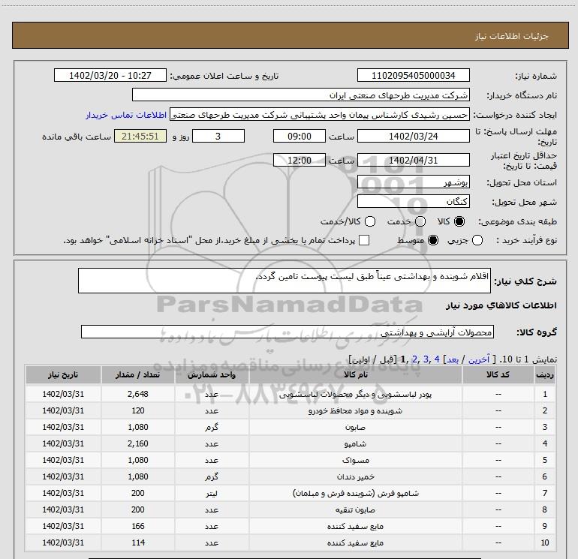This screenshot has height=559, width=578.
Task: Select مایع سفید کننده in row 9
Action: pyautogui.click(x=355, y=526)
